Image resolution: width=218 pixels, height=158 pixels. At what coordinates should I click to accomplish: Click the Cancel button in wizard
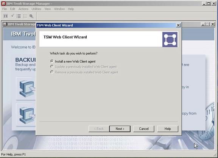tap(144, 129)
